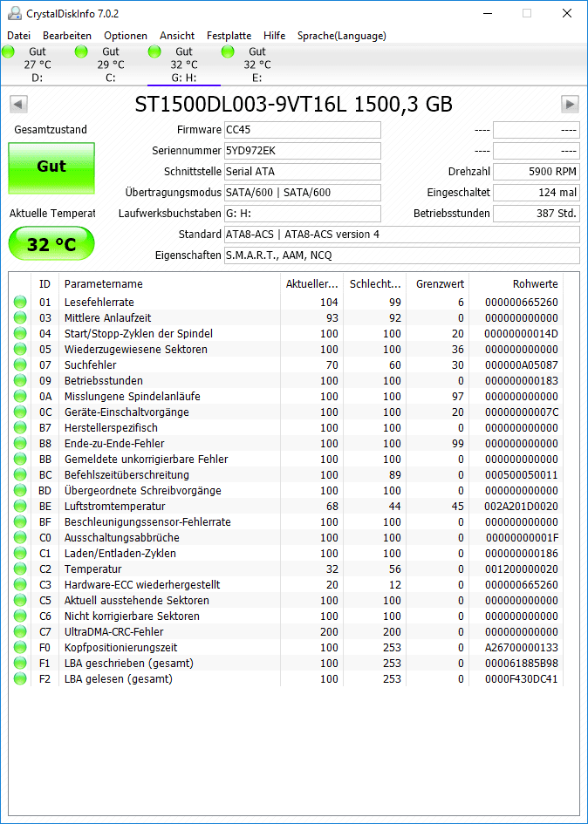Screen dimensions: 588x824
Task: Open the Optionen menu
Action: click(x=125, y=36)
